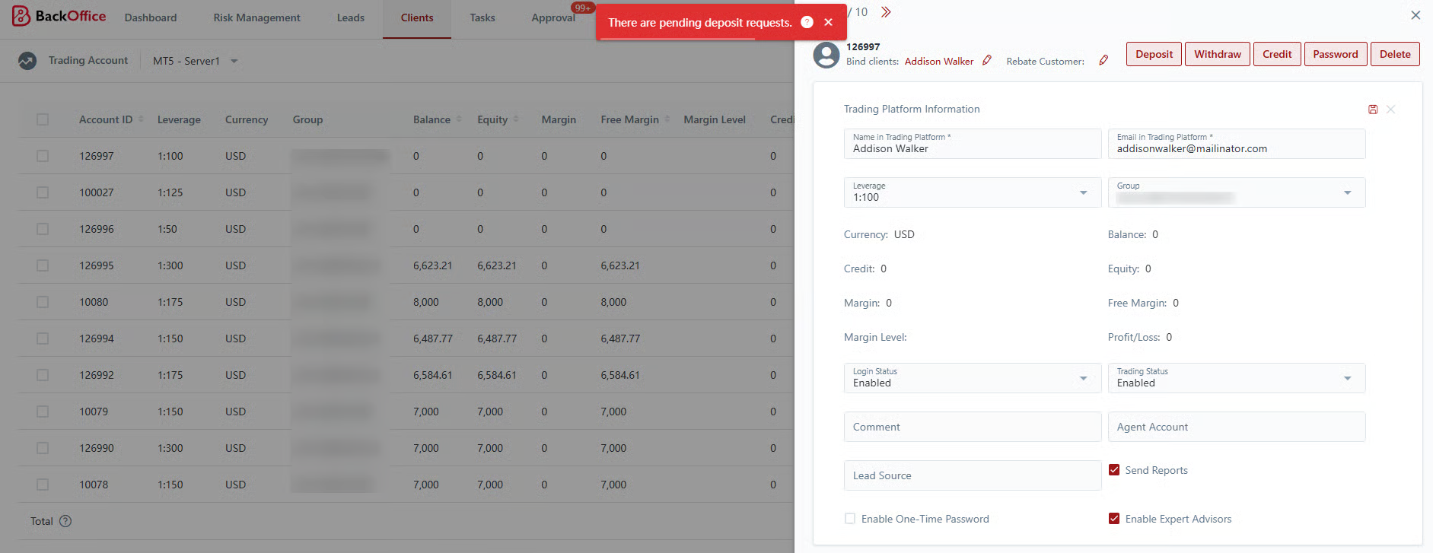
Task: Click the Delete button
Action: 1395,54
